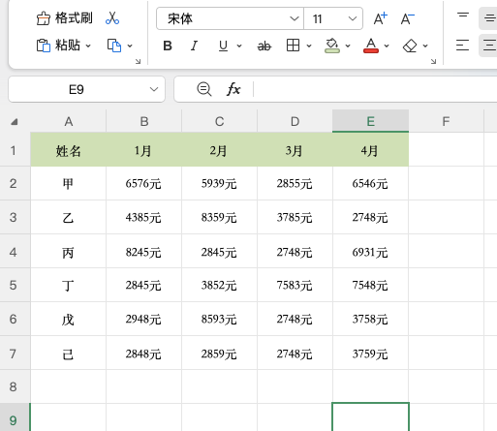
Task: Decrease font size with A- icon
Action: [407, 18]
